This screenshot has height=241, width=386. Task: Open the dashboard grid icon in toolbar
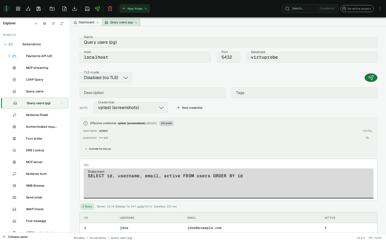(x=18, y=9)
